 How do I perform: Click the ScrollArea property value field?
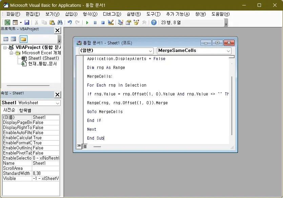point(46,168)
